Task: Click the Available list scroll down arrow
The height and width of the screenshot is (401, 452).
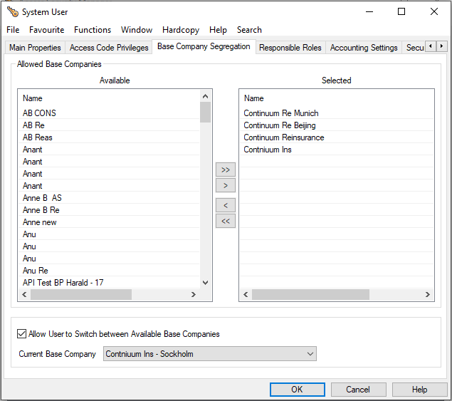Action: pos(206,283)
